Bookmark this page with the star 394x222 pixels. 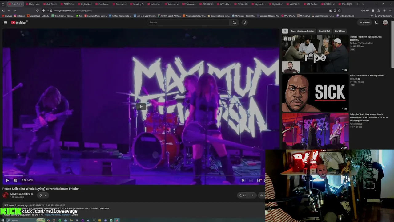340,10
